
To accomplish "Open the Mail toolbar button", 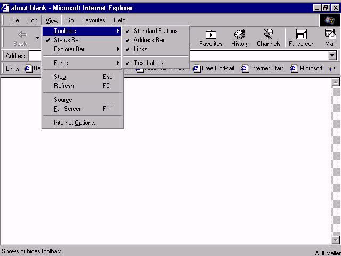I will coord(330,38).
